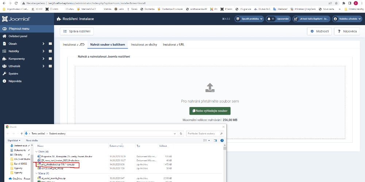Viewport: 365px width, 182px height.
Task: Switch to the Instalovat z URL tab
Action: pos(173,45)
